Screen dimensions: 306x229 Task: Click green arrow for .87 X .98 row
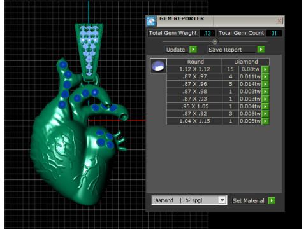(265, 92)
